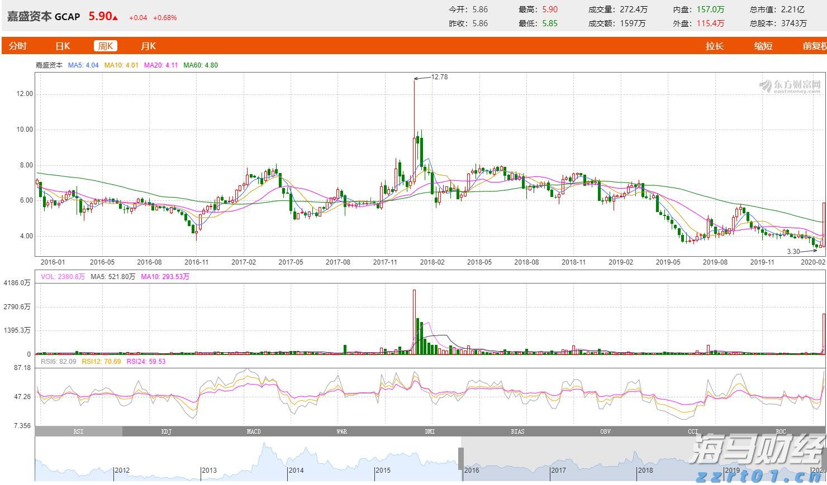Click the 12.78 peak price label
Viewport: 827px width, 485px height.
coord(440,77)
